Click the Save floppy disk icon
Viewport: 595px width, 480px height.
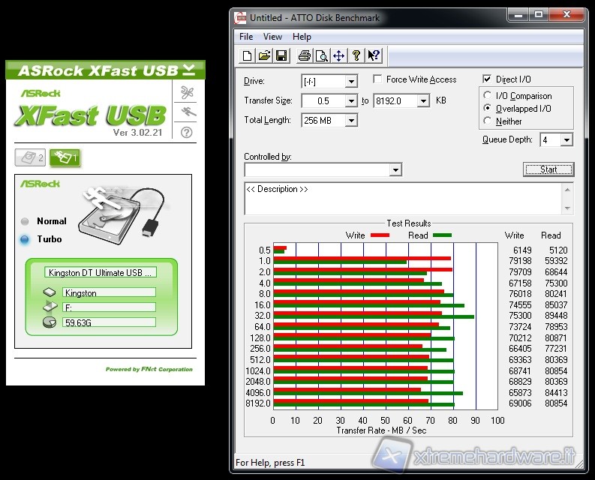[281, 55]
